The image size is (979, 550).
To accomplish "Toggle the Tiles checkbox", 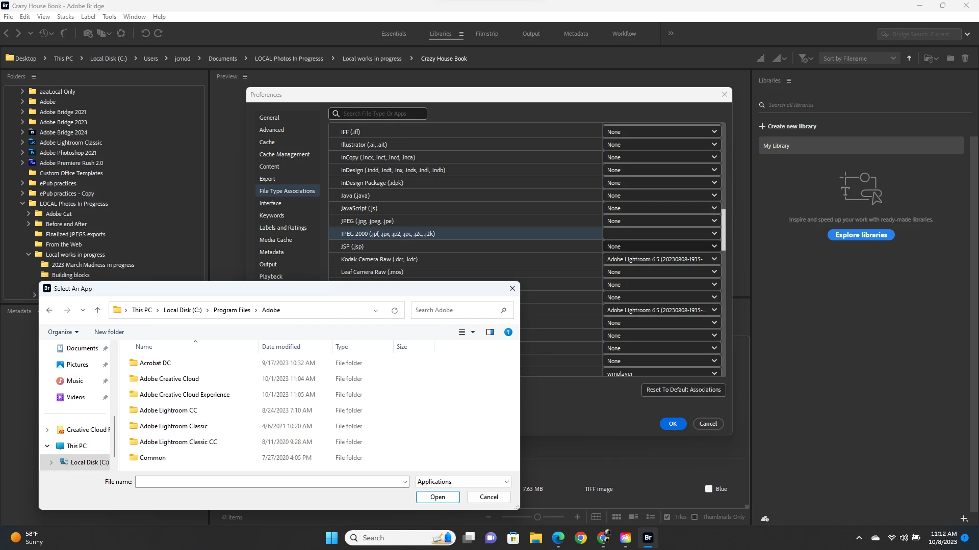I will click(x=667, y=517).
